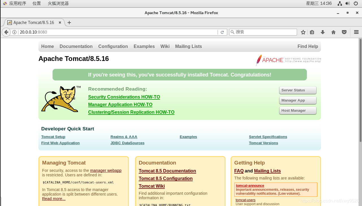
Task: Open Clustering/Session Replication HOW-TO link
Action: point(131,112)
